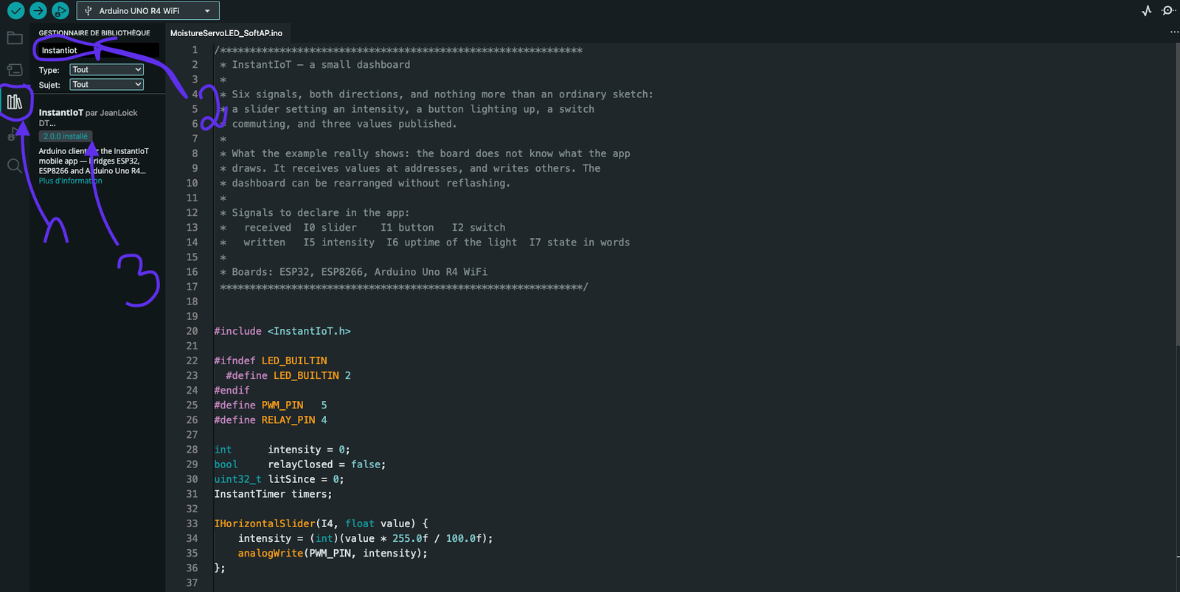Click the comment line listing supported Boards
Screen dimensions: 1180x592
(x=353, y=272)
